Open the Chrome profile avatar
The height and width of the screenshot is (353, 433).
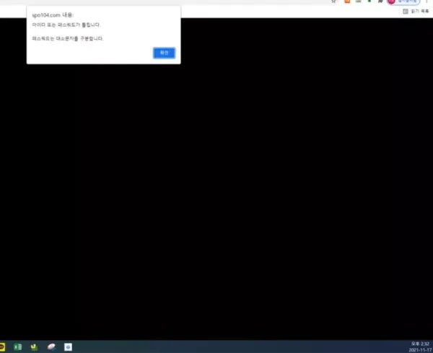click(x=391, y=1)
